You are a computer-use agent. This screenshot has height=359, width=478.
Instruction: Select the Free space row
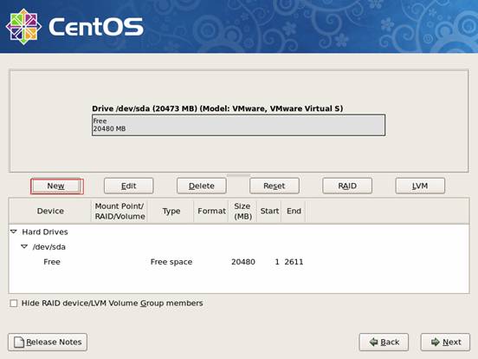coord(239,262)
